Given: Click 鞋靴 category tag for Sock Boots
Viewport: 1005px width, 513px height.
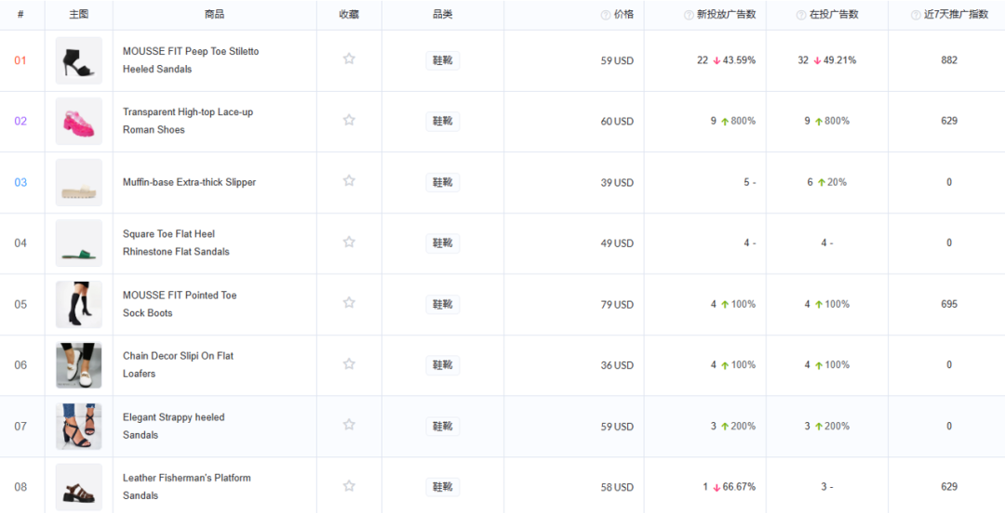Looking at the screenshot, I should click(x=442, y=304).
